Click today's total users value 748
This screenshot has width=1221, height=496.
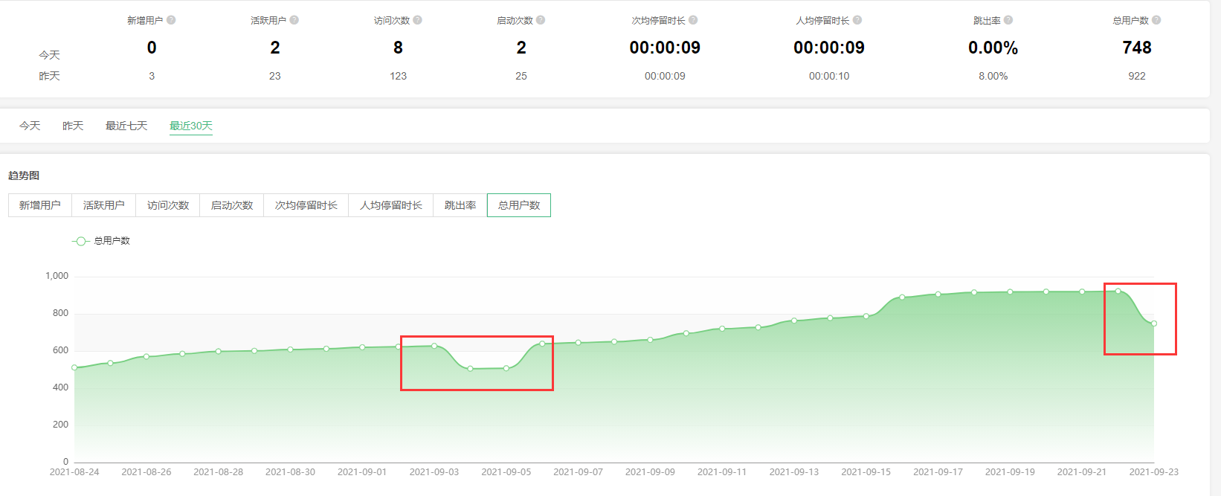tap(1137, 48)
